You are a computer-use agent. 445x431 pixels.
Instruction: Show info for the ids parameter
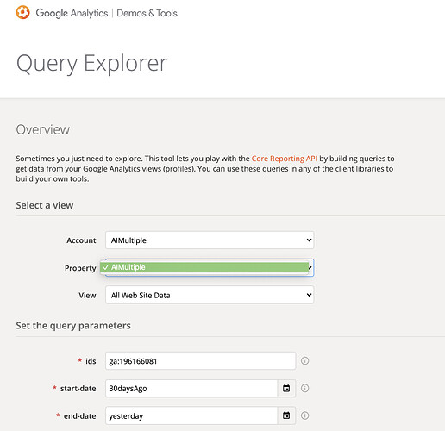(x=304, y=361)
